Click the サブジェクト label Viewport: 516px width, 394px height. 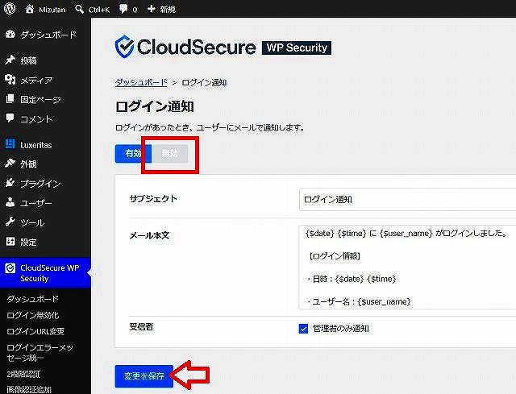coord(153,199)
